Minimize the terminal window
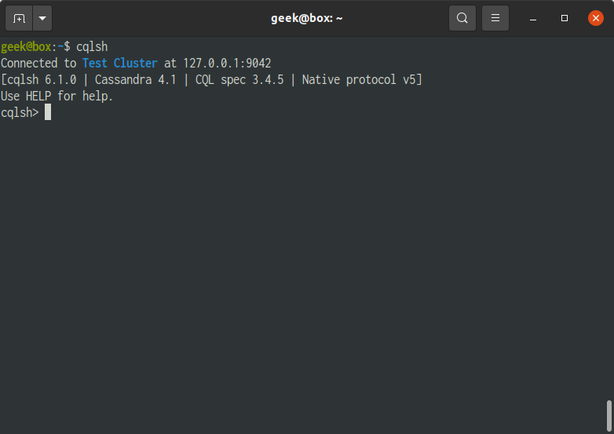614x434 pixels. (x=533, y=18)
